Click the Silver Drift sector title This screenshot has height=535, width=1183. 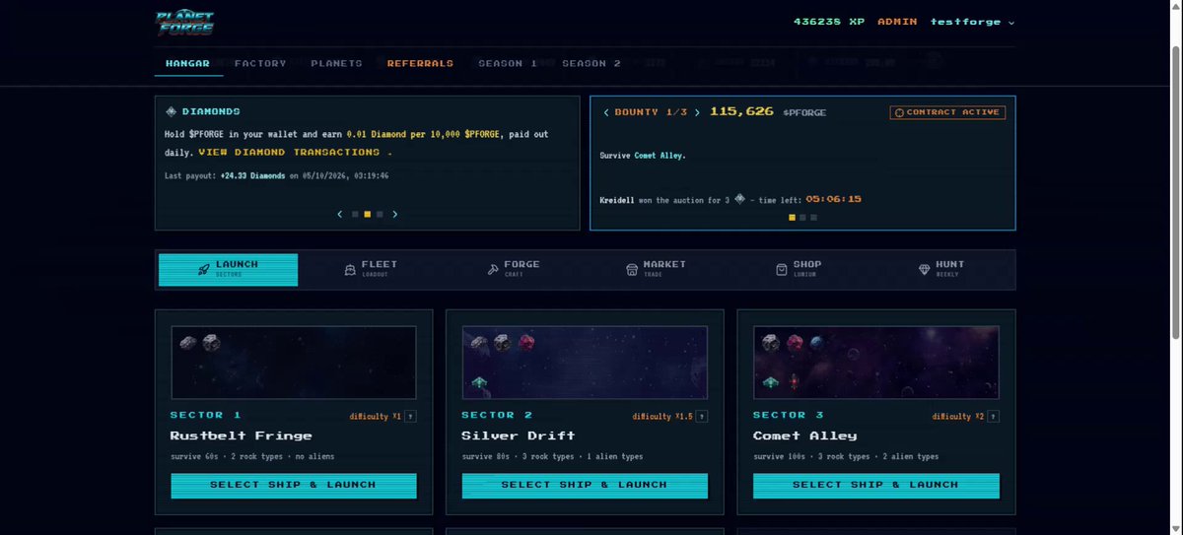coord(519,435)
